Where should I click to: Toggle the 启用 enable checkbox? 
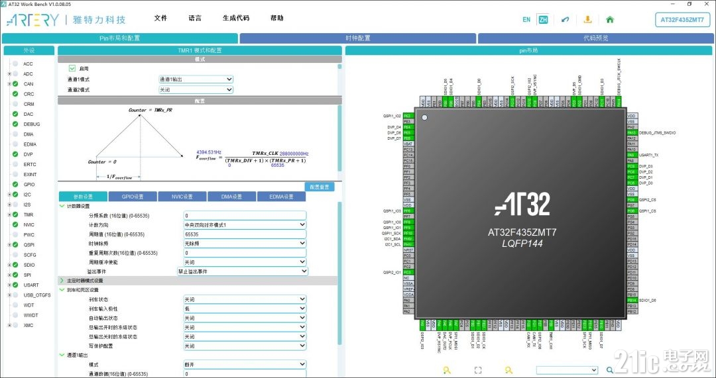(x=72, y=68)
